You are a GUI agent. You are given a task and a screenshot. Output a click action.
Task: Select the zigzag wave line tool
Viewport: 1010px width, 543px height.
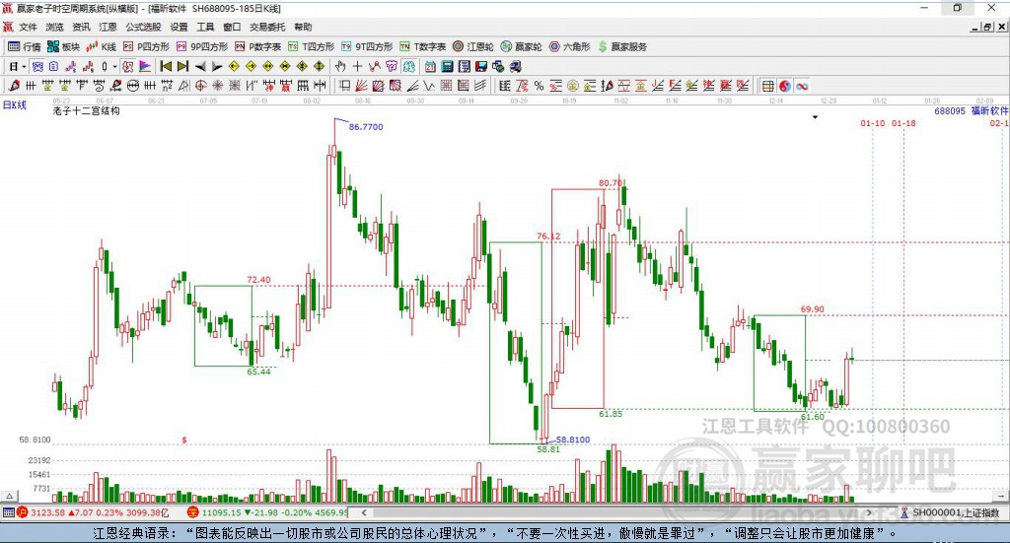[429, 86]
